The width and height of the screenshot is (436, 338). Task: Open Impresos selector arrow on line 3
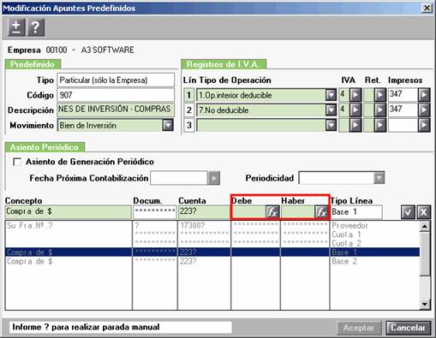(x=424, y=125)
